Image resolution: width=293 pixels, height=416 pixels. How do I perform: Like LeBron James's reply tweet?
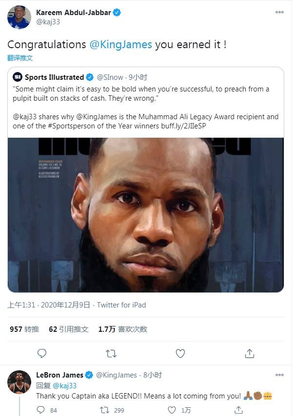coord(172,410)
